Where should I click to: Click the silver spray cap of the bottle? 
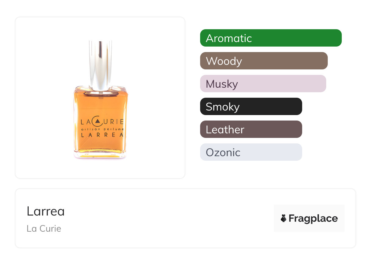click(x=101, y=64)
